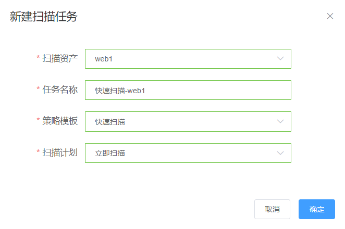Confirm with the 确定 button
The width and height of the screenshot is (345, 229).
tap(317, 209)
